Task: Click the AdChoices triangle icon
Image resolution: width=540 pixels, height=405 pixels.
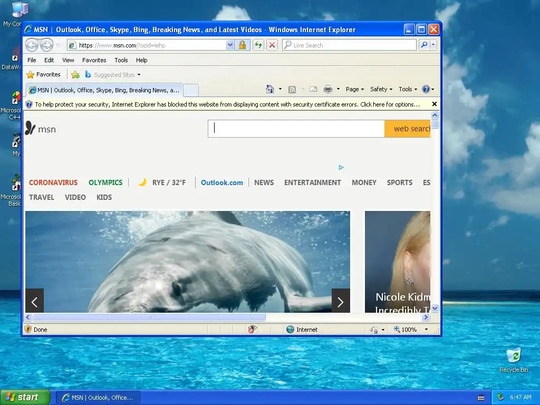Action: pyautogui.click(x=341, y=167)
